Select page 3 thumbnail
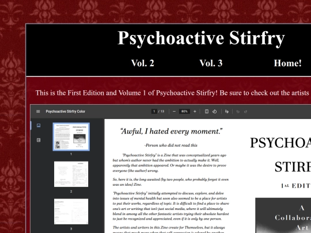Screen dimensions: 311x233 click(71, 211)
